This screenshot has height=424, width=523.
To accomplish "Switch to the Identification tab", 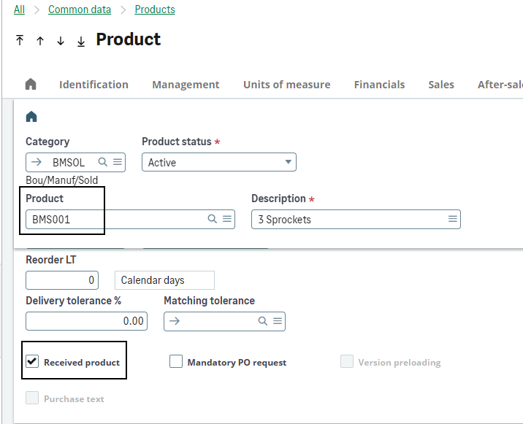I will pyautogui.click(x=93, y=85).
